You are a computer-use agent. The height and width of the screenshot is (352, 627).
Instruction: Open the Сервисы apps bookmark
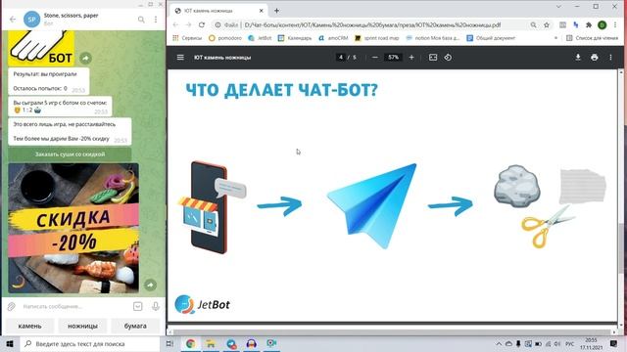click(187, 38)
